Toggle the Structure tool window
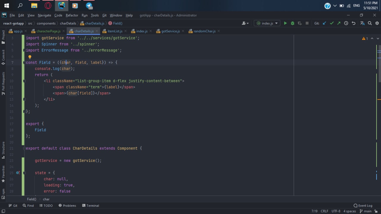 tap(3, 150)
